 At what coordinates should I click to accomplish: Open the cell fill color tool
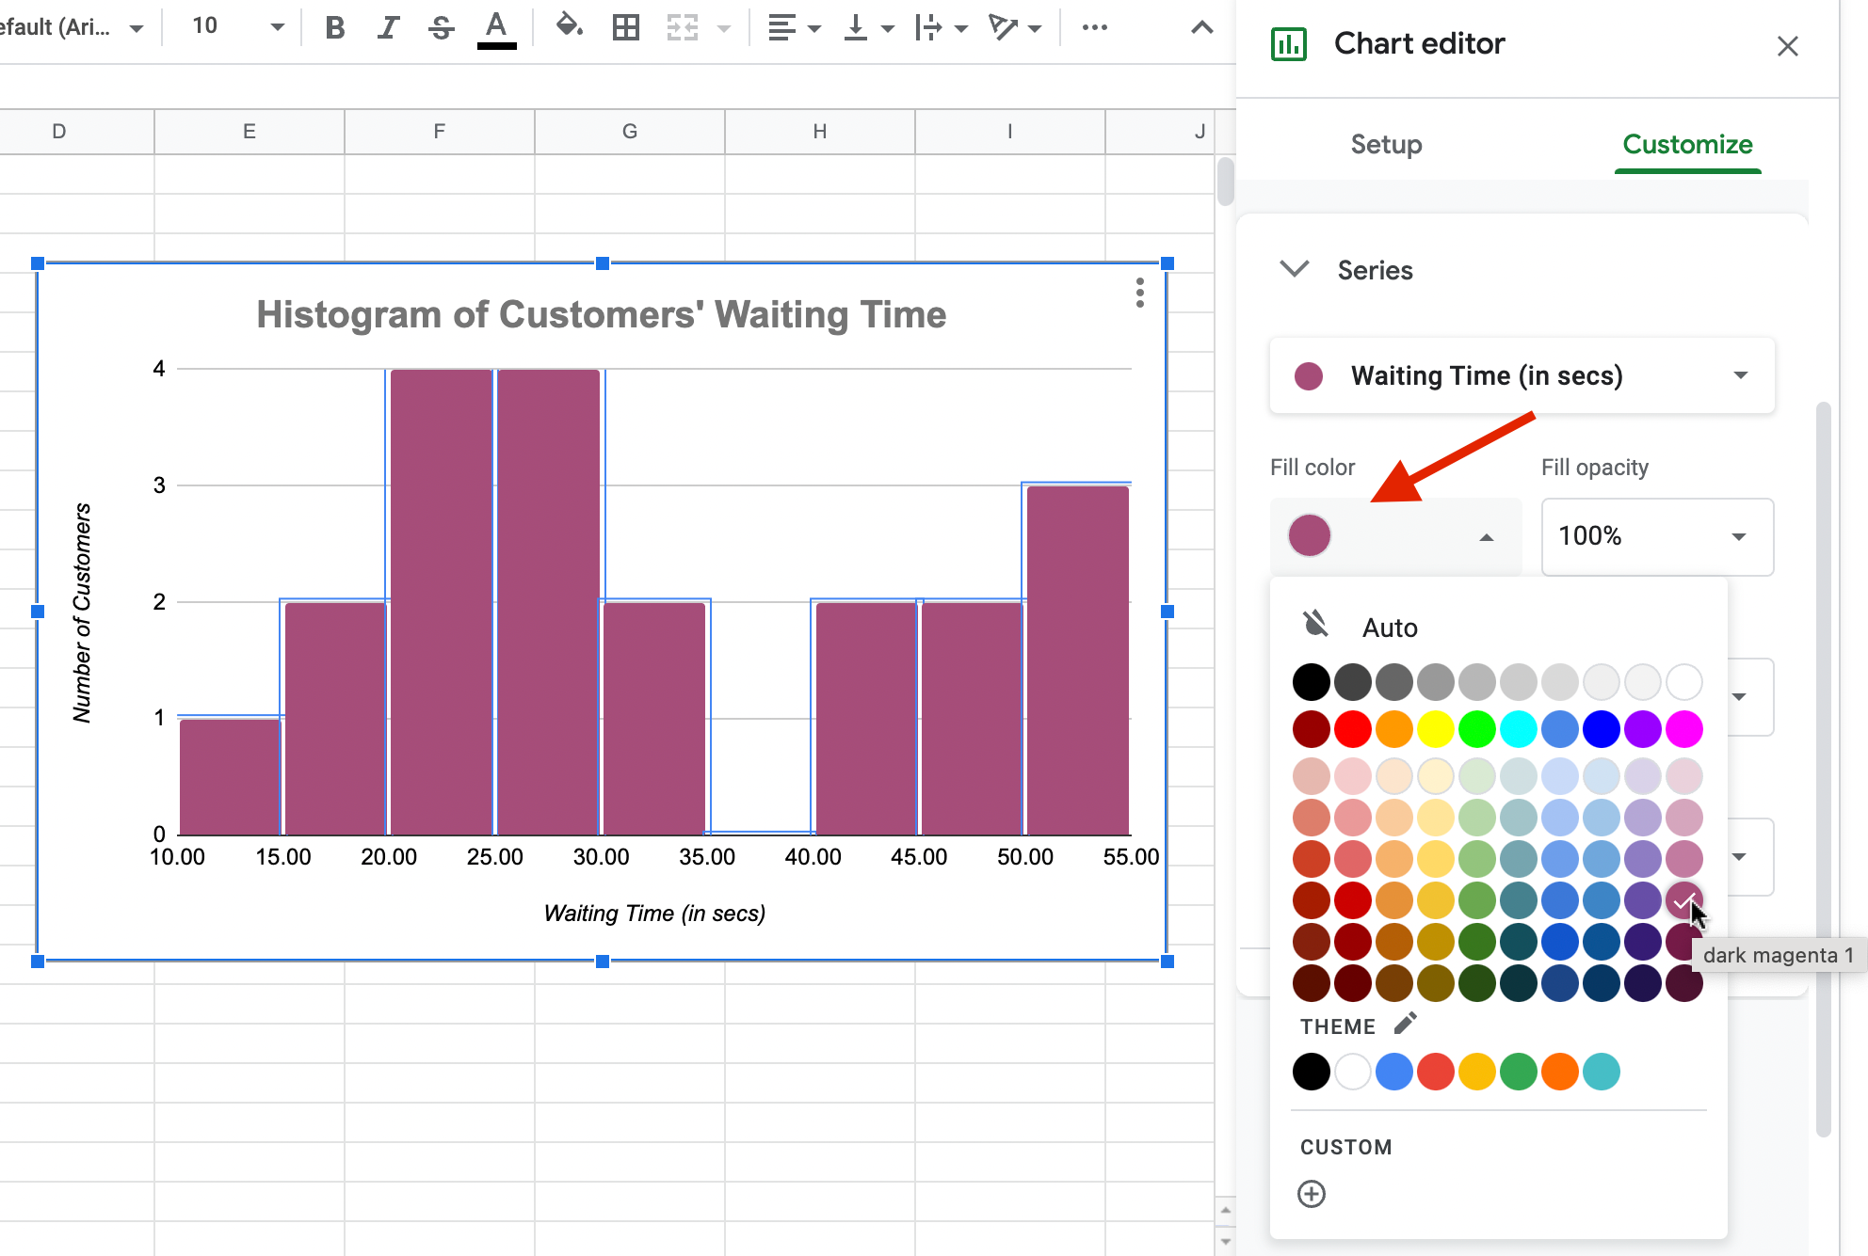(569, 26)
